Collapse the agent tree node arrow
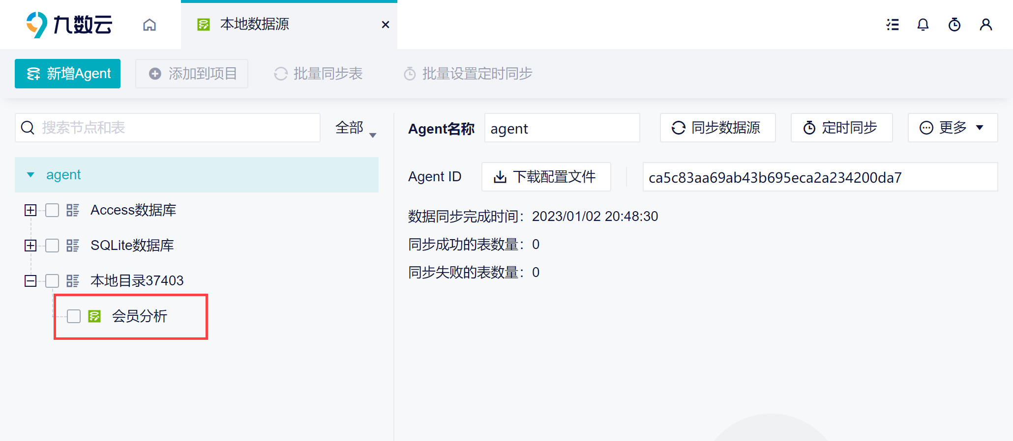The width and height of the screenshot is (1013, 441). click(30, 175)
